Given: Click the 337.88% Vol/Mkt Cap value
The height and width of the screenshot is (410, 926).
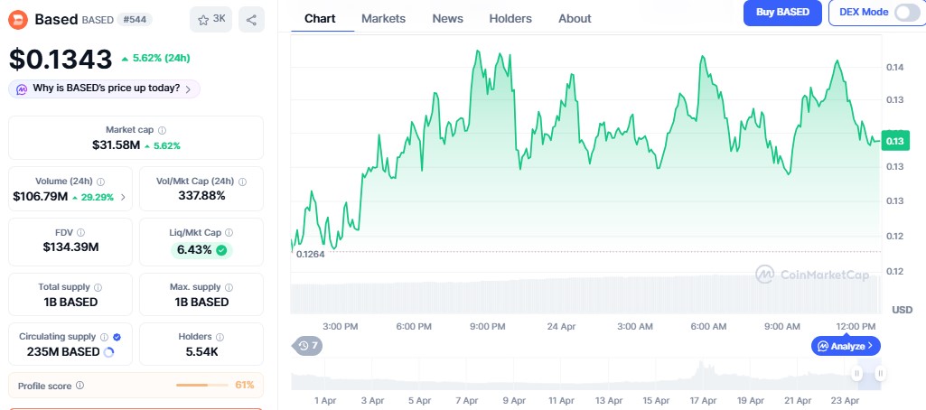Looking at the screenshot, I should (x=201, y=196).
